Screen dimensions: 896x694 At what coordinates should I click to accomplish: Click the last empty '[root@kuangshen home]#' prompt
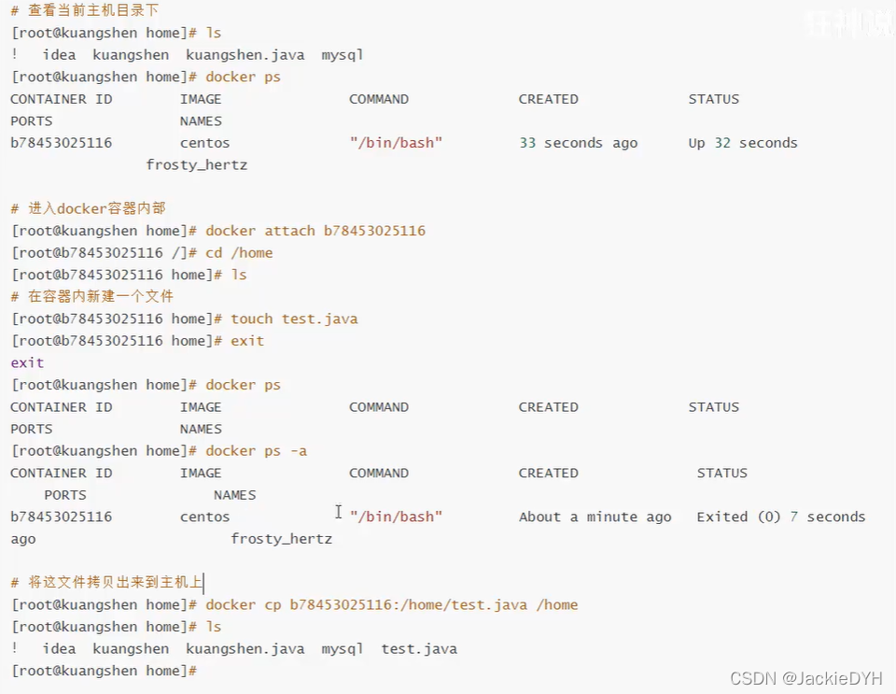(104, 672)
